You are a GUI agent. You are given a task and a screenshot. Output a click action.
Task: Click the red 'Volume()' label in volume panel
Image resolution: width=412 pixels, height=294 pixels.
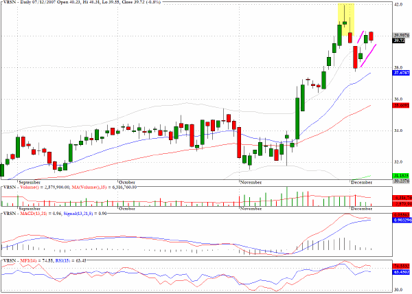[x=29, y=188]
